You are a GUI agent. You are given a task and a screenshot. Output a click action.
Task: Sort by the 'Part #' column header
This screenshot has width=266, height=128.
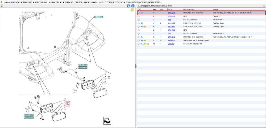click(170, 9)
